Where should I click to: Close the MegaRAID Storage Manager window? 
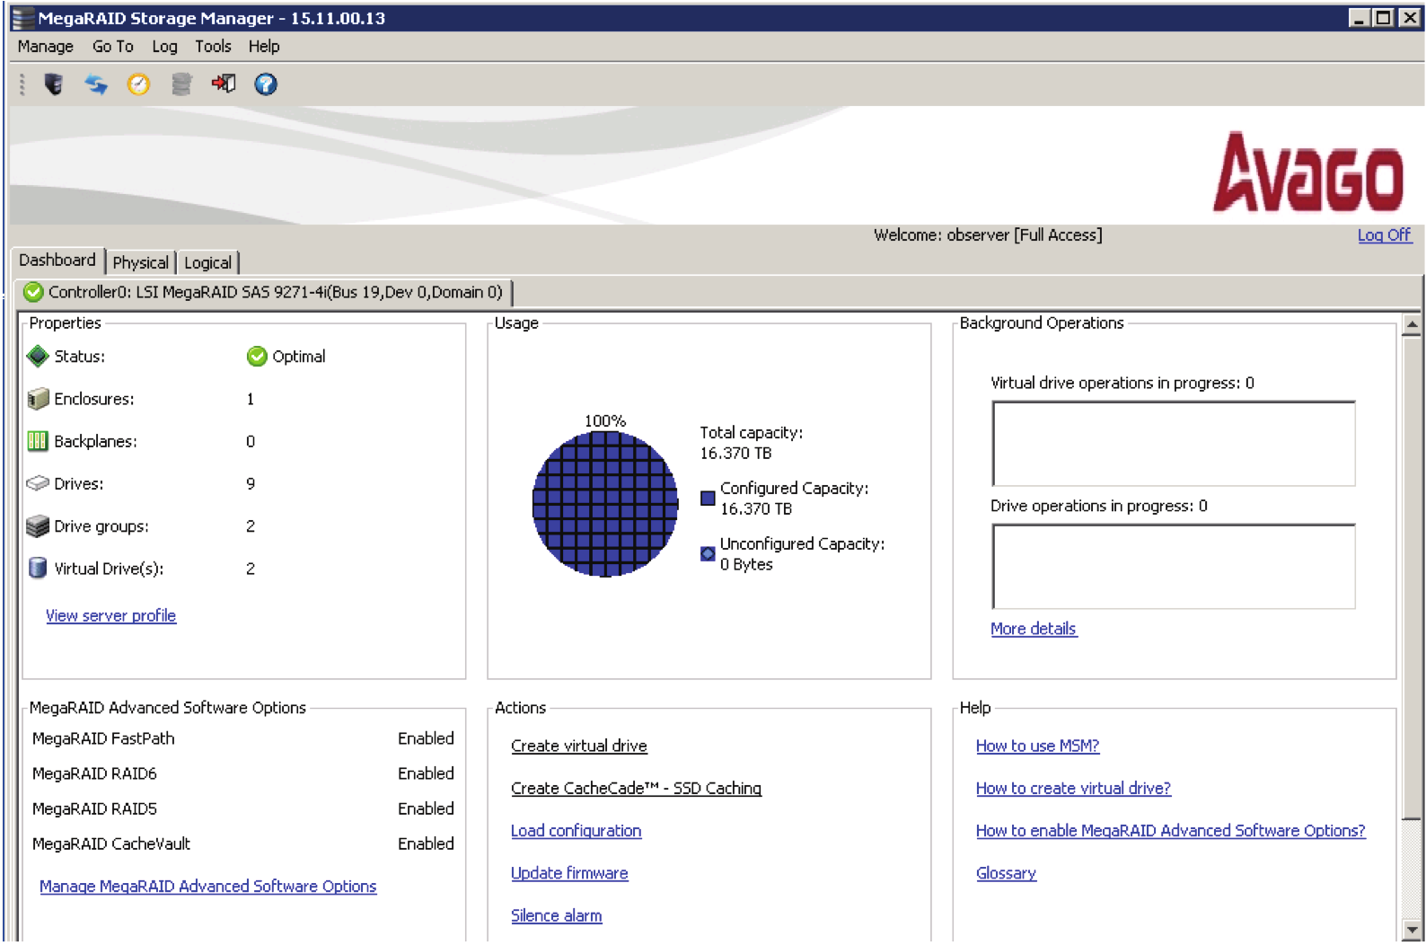1409,18
